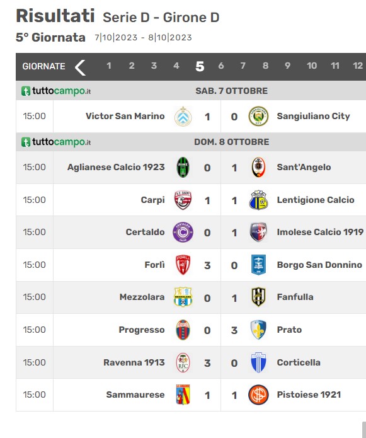Click the purple Certaldo club logo

point(183,232)
